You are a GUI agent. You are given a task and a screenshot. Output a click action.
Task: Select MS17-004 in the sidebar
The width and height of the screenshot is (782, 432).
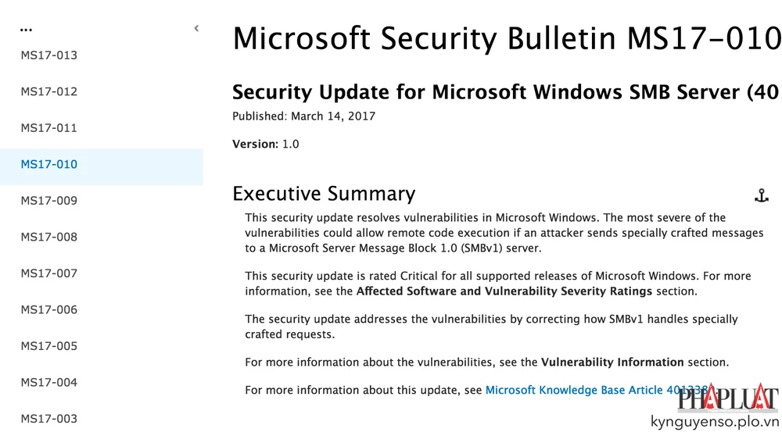(x=49, y=382)
